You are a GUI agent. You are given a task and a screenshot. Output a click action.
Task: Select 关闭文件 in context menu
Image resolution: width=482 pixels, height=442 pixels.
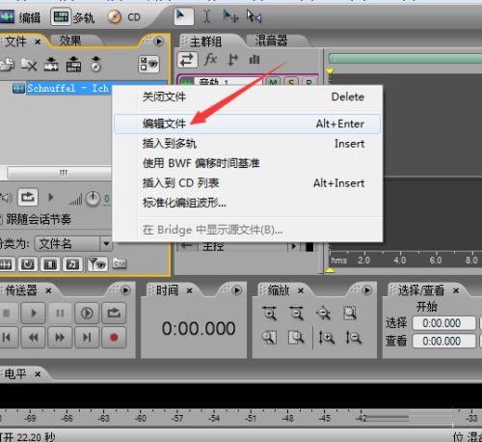(x=248, y=97)
